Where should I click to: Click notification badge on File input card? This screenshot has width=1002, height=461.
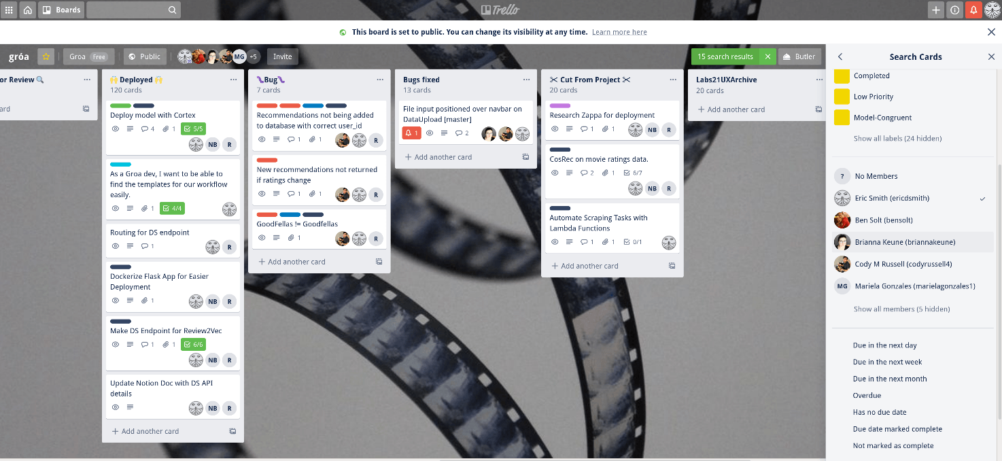coord(411,133)
